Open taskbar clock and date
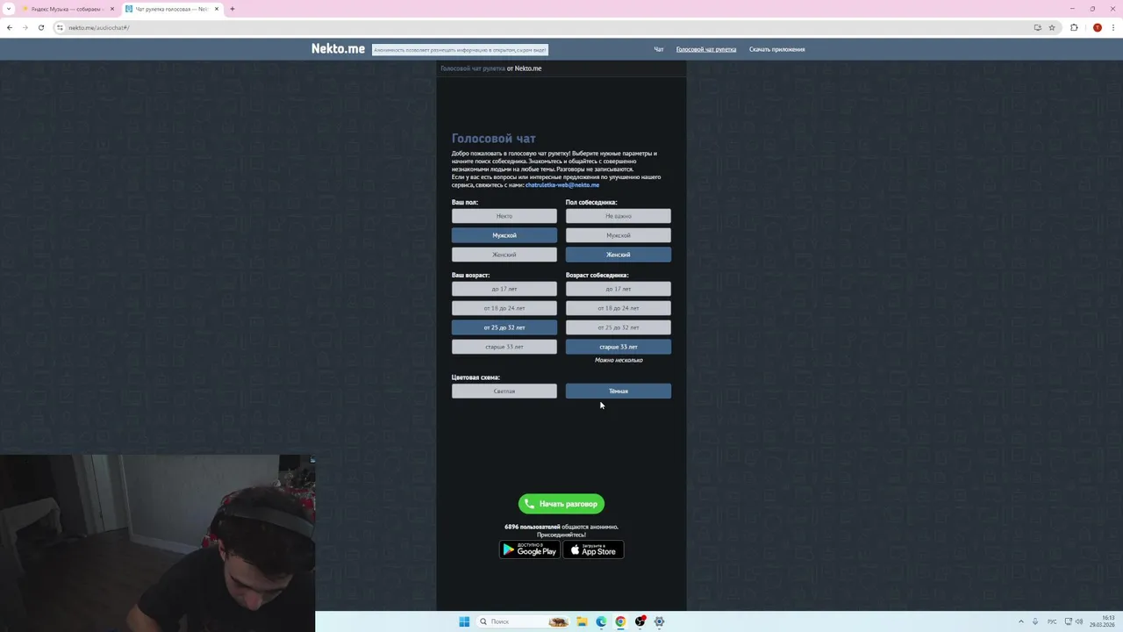 pyautogui.click(x=1103, y=621)
